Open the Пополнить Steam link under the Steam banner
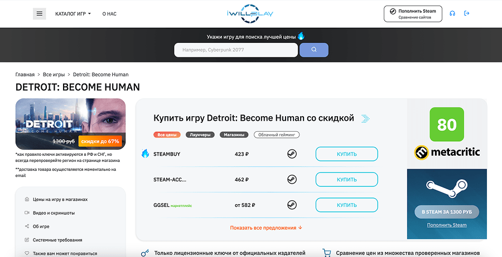This screenshot has width=502, height=257. pyautogui.click(x=447, y=225)
